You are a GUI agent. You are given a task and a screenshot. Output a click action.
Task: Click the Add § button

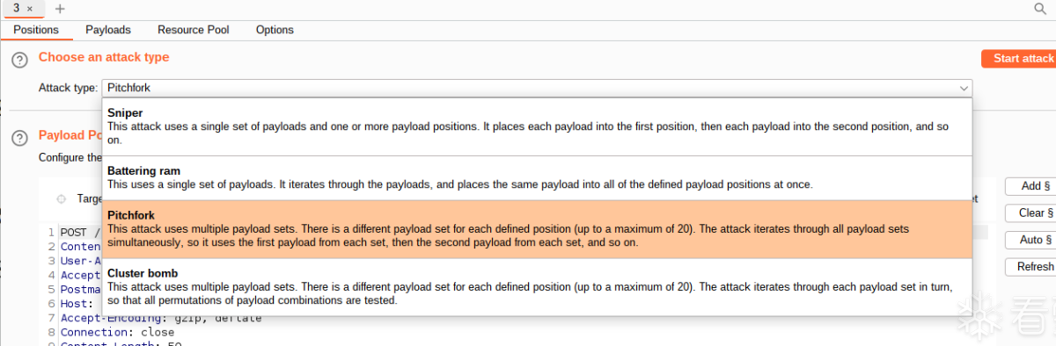(x=1030, y=186)
